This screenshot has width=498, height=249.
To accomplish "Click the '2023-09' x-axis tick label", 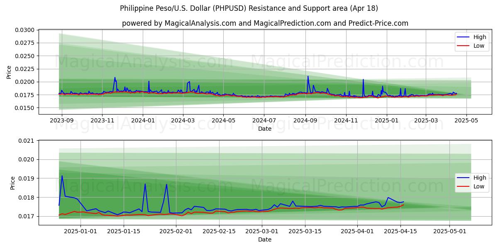I will click(x=62, y=120).
